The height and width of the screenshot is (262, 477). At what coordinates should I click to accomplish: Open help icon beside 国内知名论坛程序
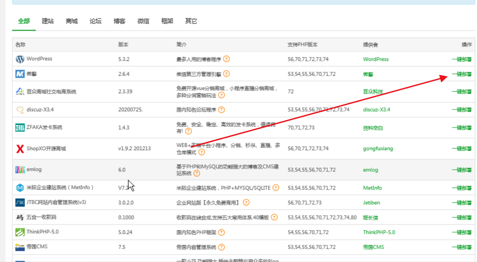tap(222, 110)
